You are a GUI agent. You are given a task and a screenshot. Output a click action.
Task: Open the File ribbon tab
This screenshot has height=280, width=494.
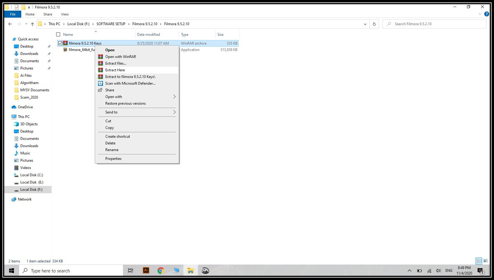click(x=13, y=14)
